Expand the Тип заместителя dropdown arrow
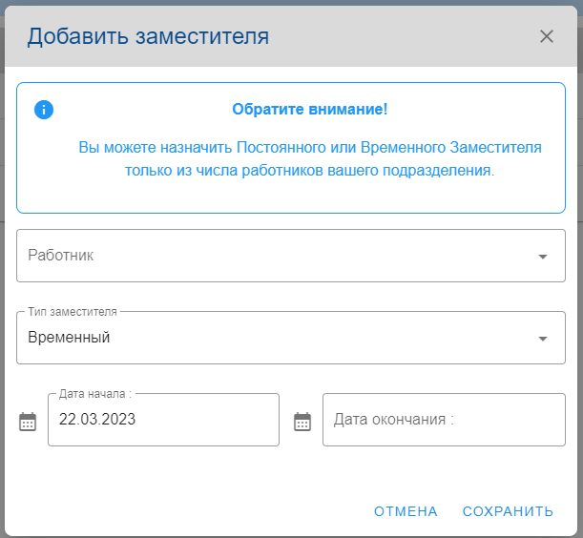 tap(542, 339)
